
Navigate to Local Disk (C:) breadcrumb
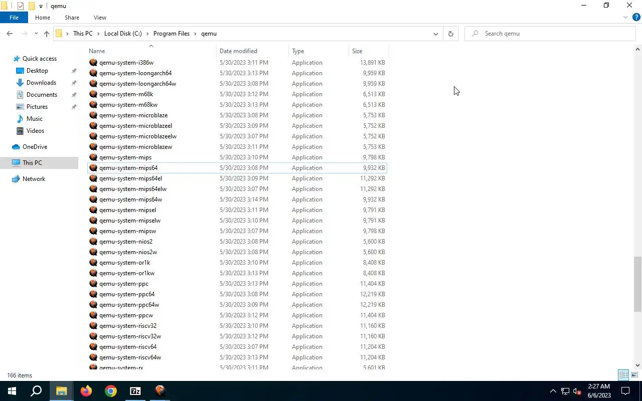[123, 34]
